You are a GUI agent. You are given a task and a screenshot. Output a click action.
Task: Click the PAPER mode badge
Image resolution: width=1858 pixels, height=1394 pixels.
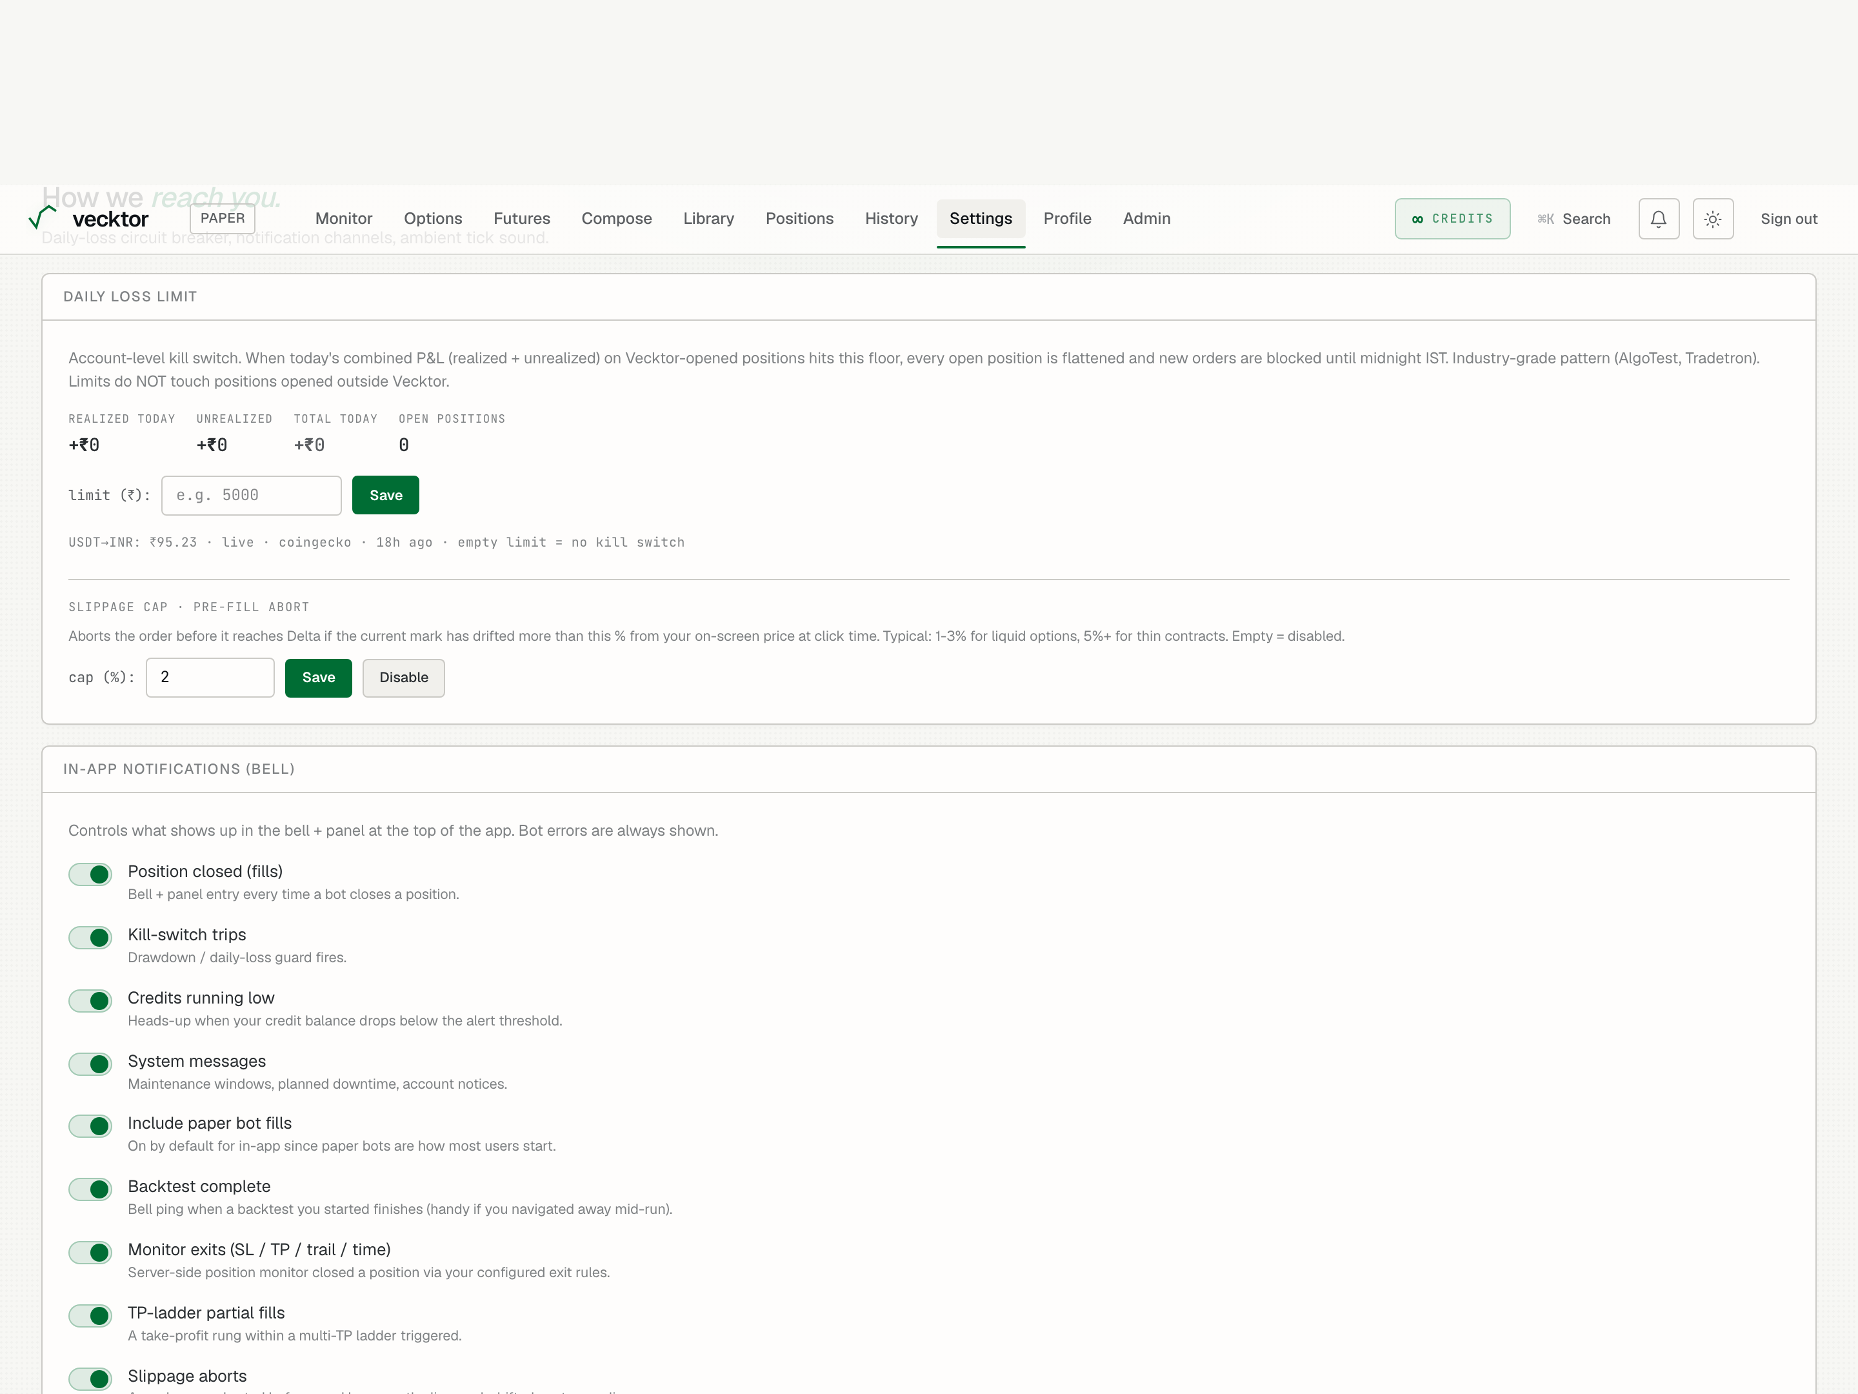(x=223, y=219)
